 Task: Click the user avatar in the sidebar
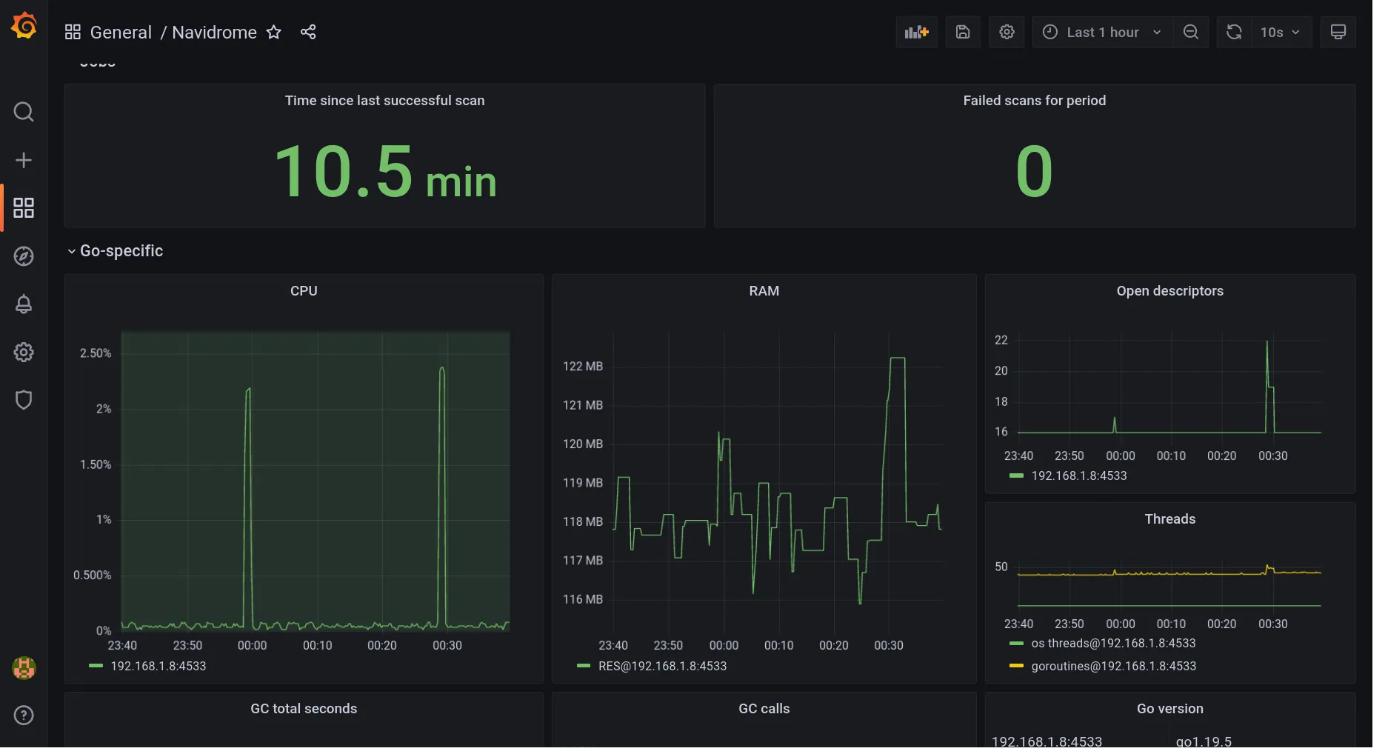[x=24, y=668]
